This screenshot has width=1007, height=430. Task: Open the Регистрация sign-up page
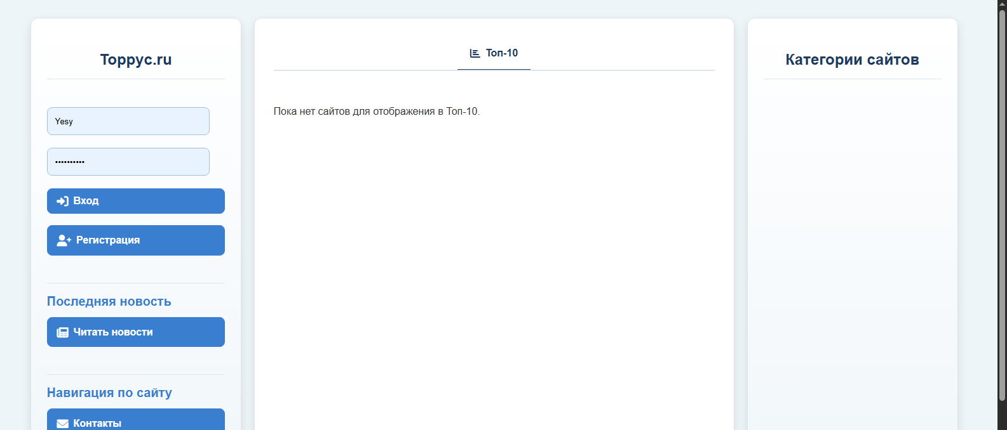[135, 240]
